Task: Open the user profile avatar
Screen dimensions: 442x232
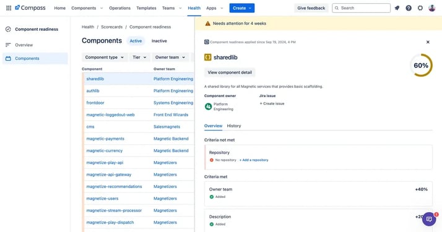Action: 432,8
